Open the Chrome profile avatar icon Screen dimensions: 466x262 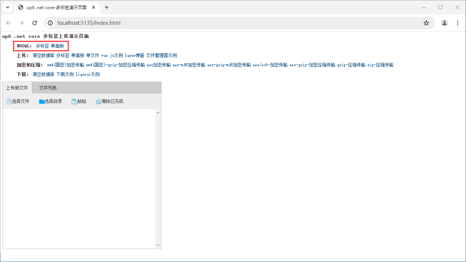(x=444, y=23)
